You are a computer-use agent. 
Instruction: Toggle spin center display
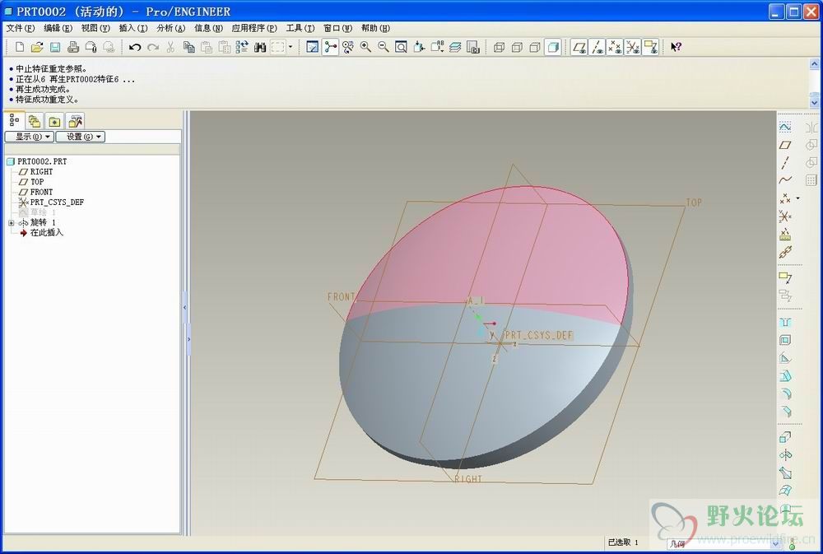[330, 47]
